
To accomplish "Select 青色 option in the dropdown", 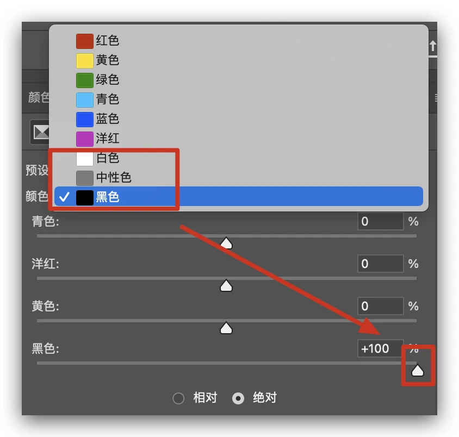I will coord(239,99).
